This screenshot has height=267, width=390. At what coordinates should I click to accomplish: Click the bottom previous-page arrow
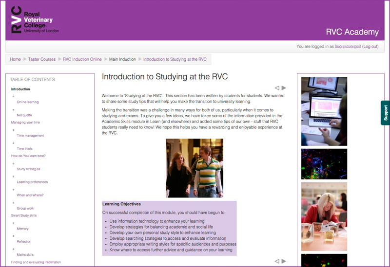[x=277, y=261]
